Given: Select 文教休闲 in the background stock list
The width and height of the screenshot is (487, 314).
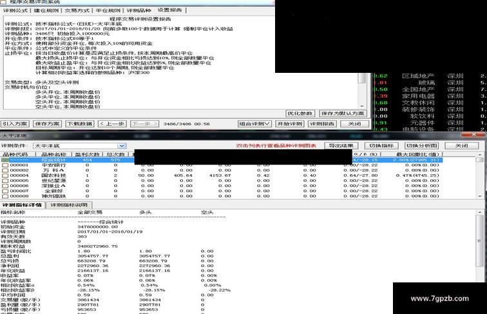Looking at the screenshot, I should 418,103.
